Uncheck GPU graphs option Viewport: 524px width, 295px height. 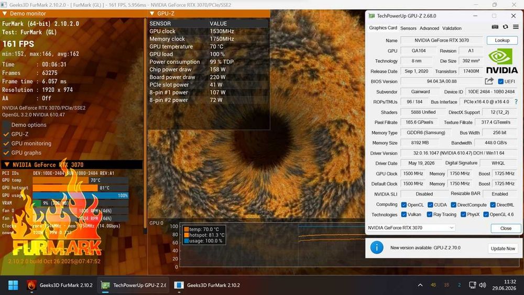click(6, 153)
